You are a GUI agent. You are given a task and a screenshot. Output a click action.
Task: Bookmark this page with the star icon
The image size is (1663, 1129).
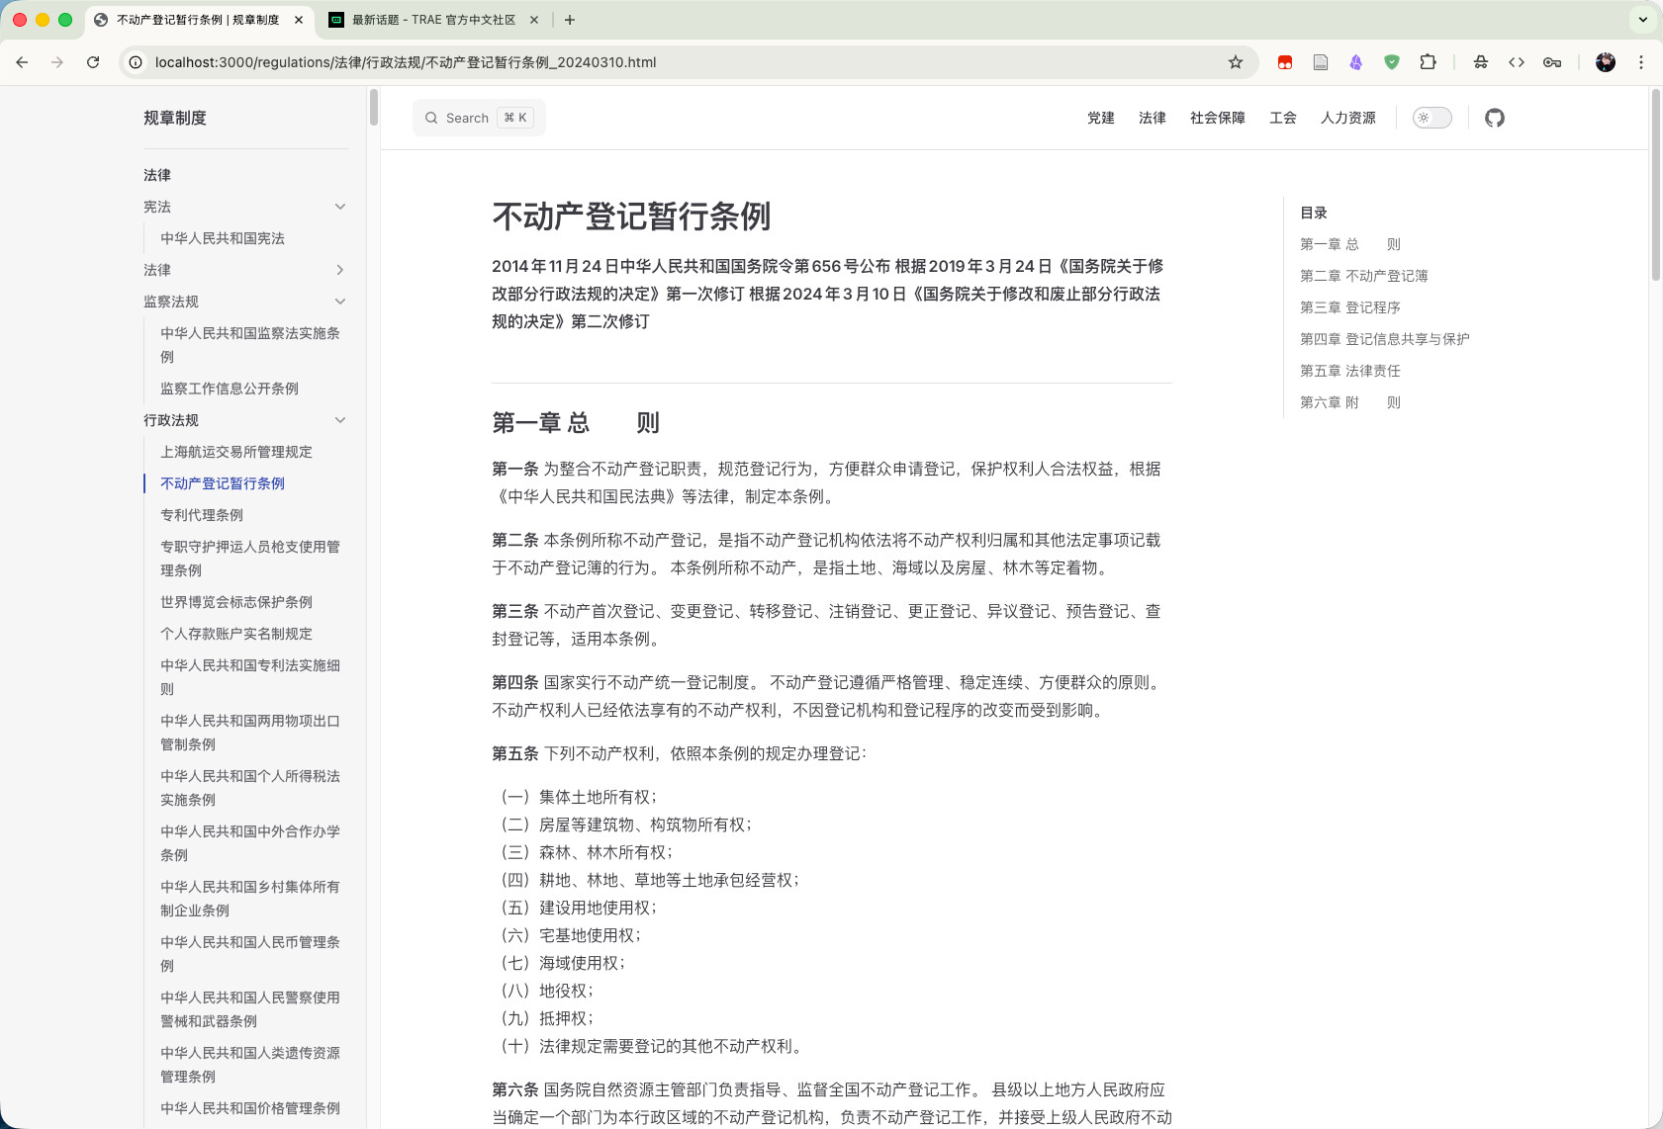click(x=1235, y=62)
